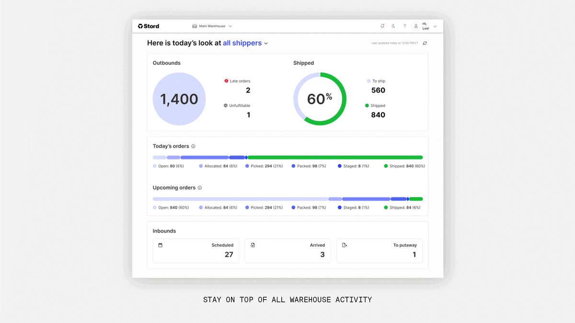Open the Arrived inbounds card
This screenshot has width=575, height=323.
287,251
